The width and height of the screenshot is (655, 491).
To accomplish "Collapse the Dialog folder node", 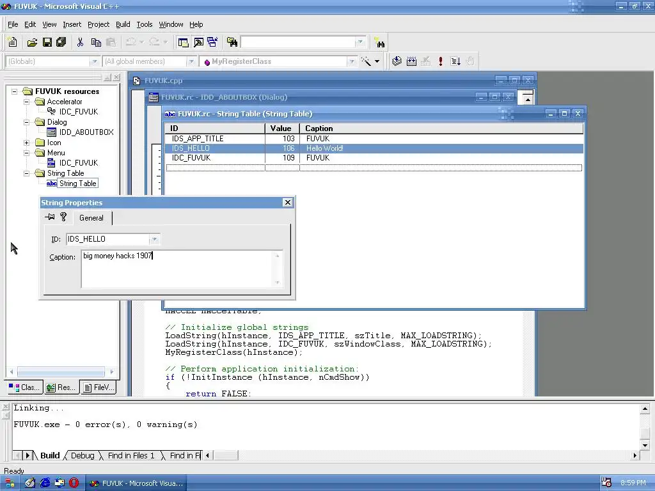I will 27,122.
